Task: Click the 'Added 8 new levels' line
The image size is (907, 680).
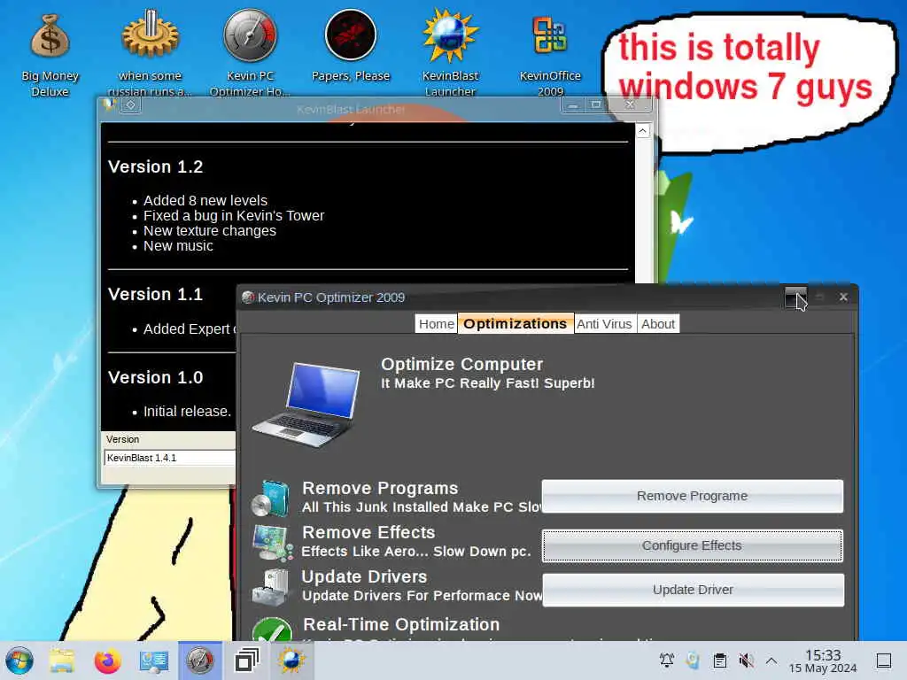Action: pos(205,201)
